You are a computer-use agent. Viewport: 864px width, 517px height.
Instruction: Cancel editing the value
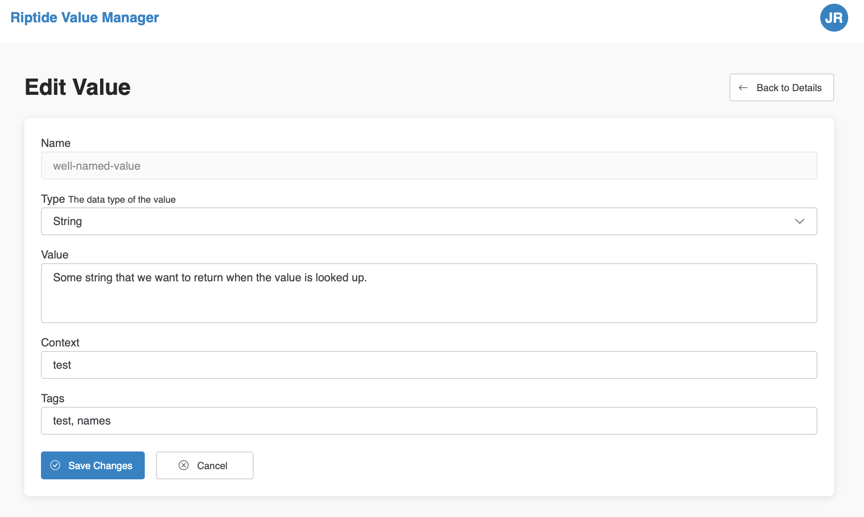[204, 465]
